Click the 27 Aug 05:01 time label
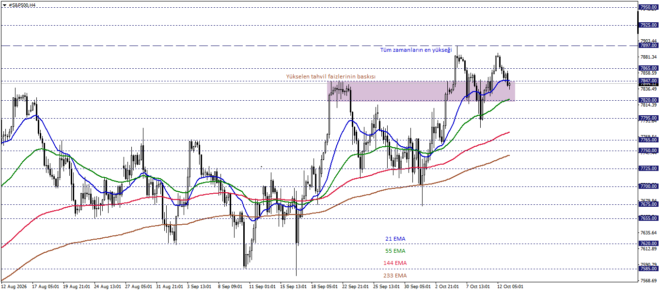Image resolution: width=660 pixels, height=292 pixels. [x=139, y=287]
